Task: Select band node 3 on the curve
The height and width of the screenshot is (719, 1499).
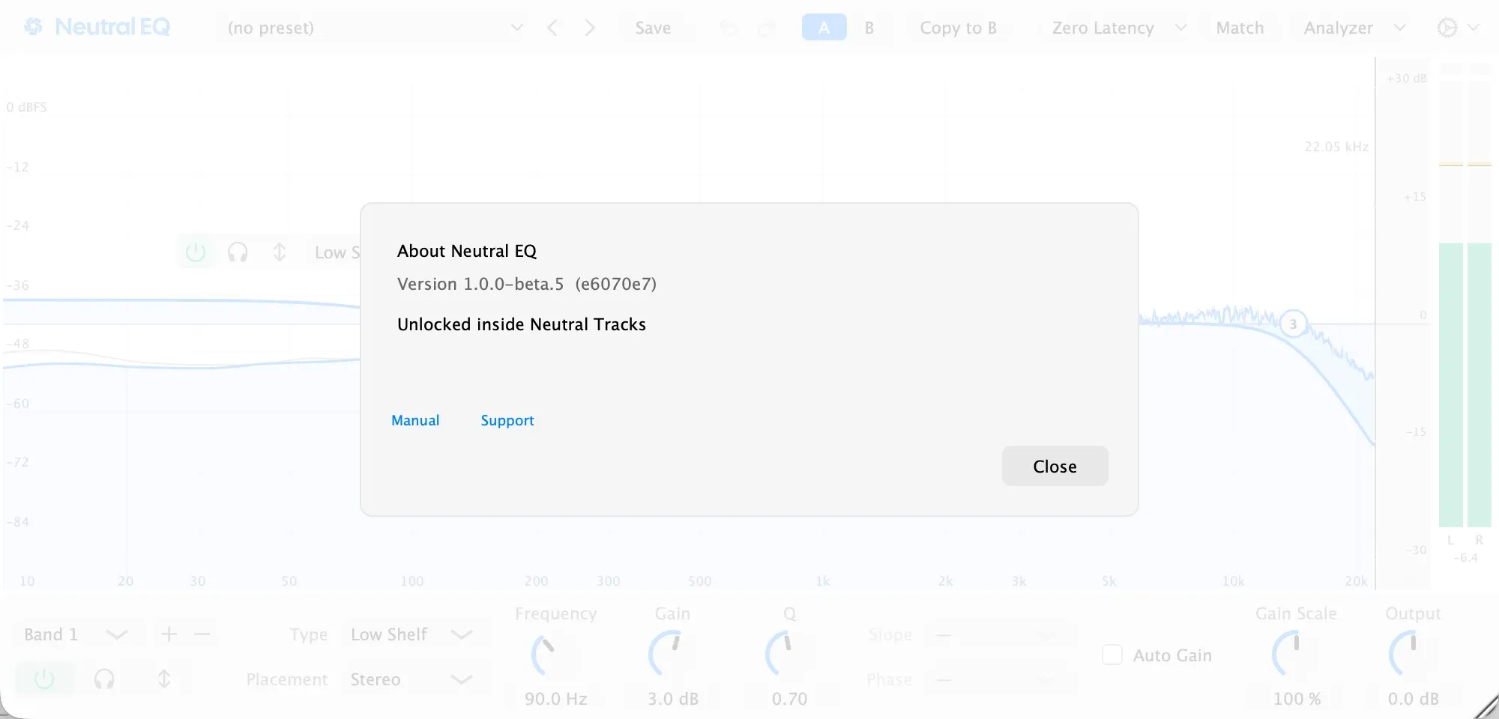Action: click(x=1293, y=324)
